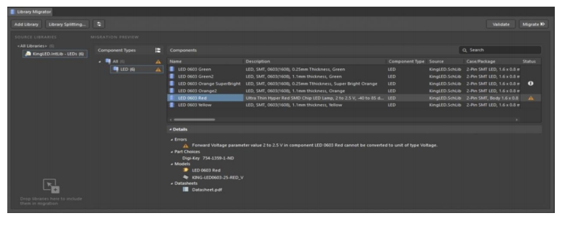Click the drop libraries target icon
The height and width of the screenshot is (233, 570).
coord(51,186)
